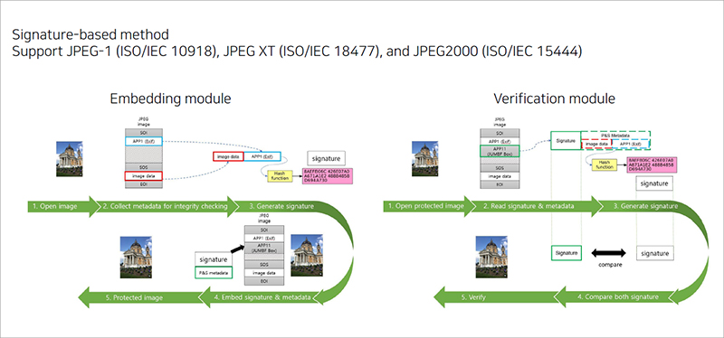Click the red-outlined image data block in JPEG structure
Viewport: 724px width, 338px height.
144,176
